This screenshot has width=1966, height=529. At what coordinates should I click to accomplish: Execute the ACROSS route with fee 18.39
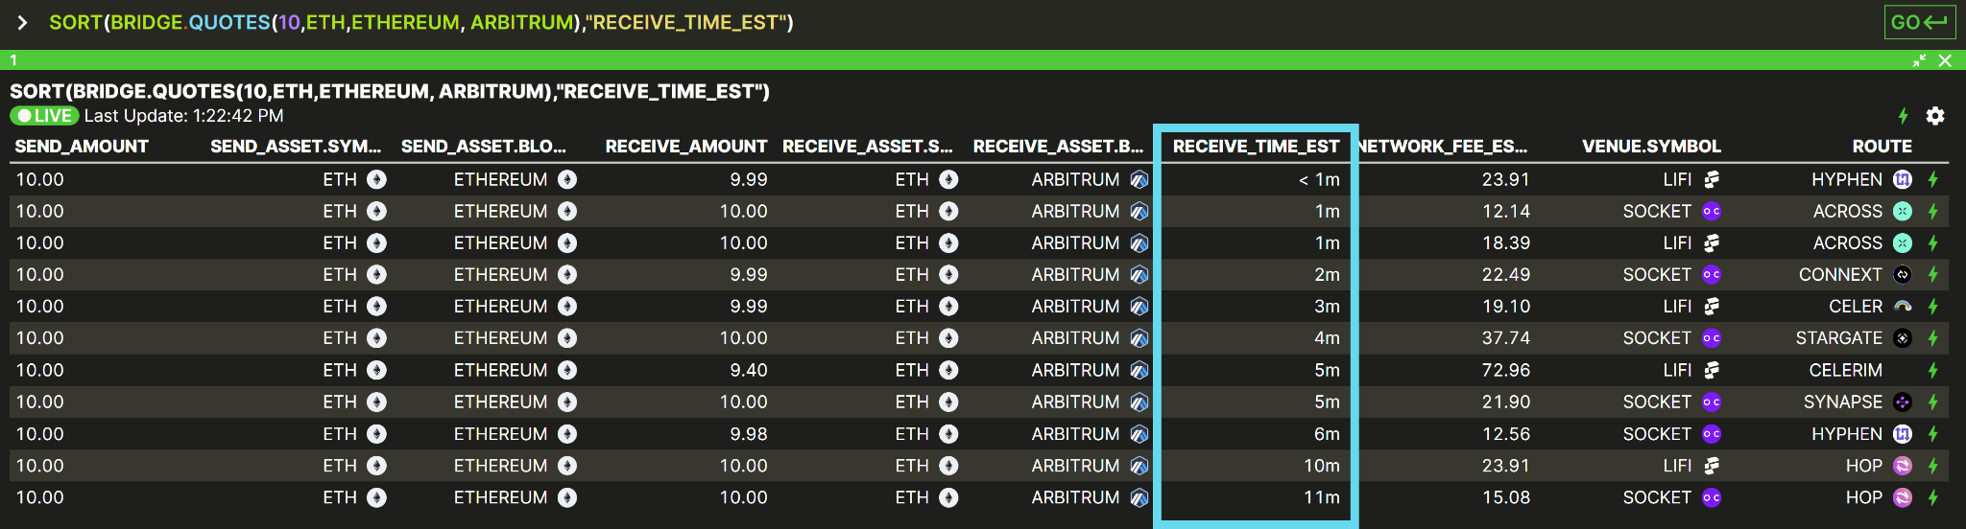pos(1932,243)
